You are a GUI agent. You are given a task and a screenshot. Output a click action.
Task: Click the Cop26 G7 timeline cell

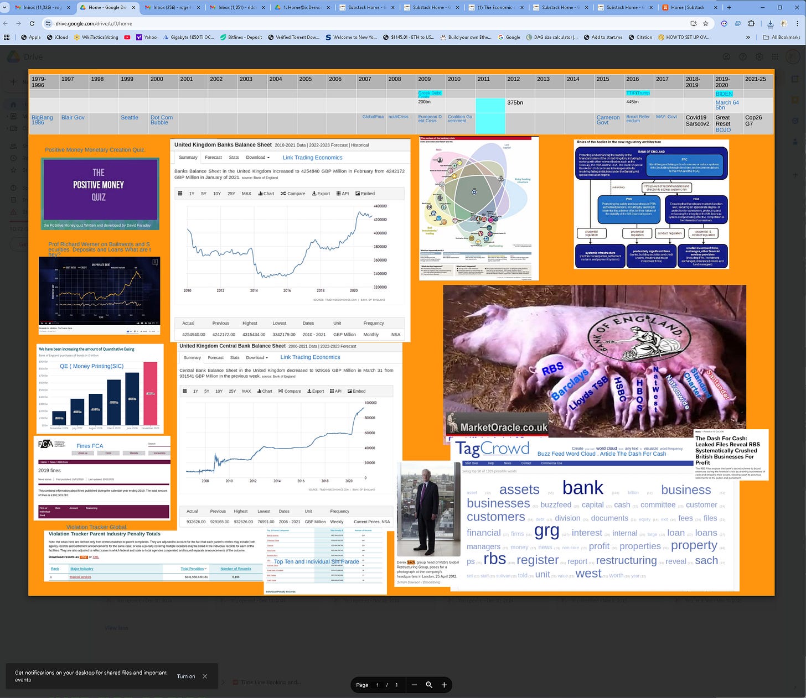pyautogui.click(x=758, y=123)
